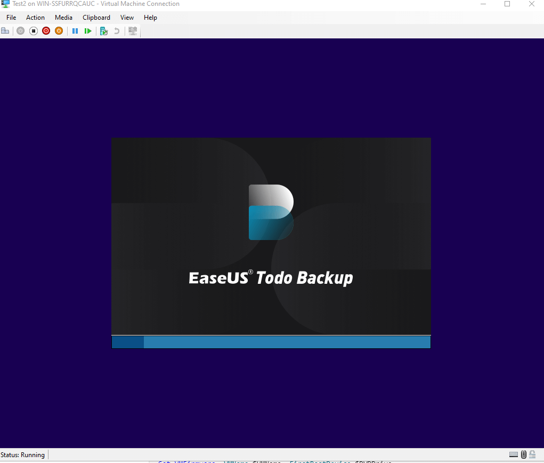Turn off the VM with the stop icon
This screenshot has height=463, width=544.
(34, 31)
